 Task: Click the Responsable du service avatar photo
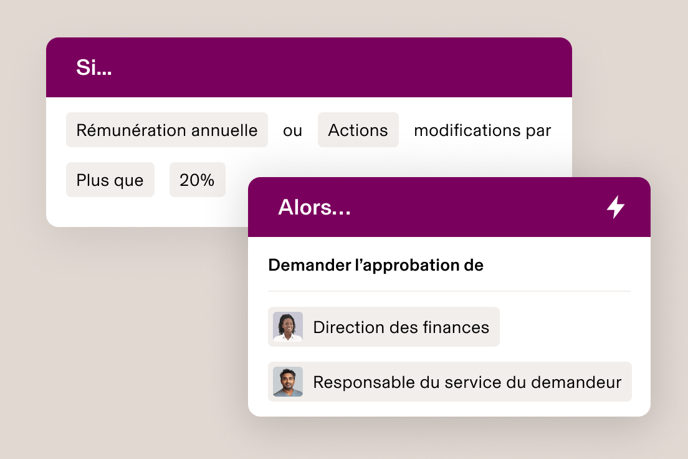click(x=287, y=382)
